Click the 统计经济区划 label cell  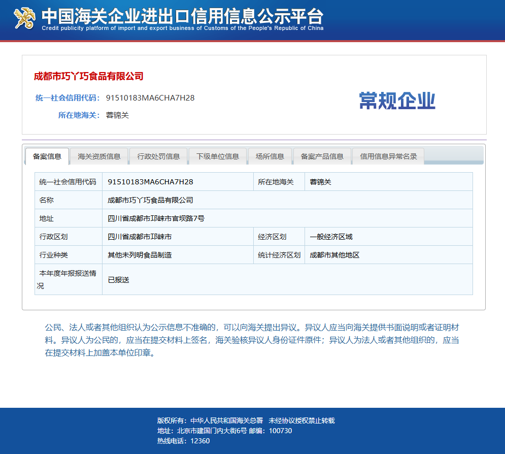click(x=279, y=255)
